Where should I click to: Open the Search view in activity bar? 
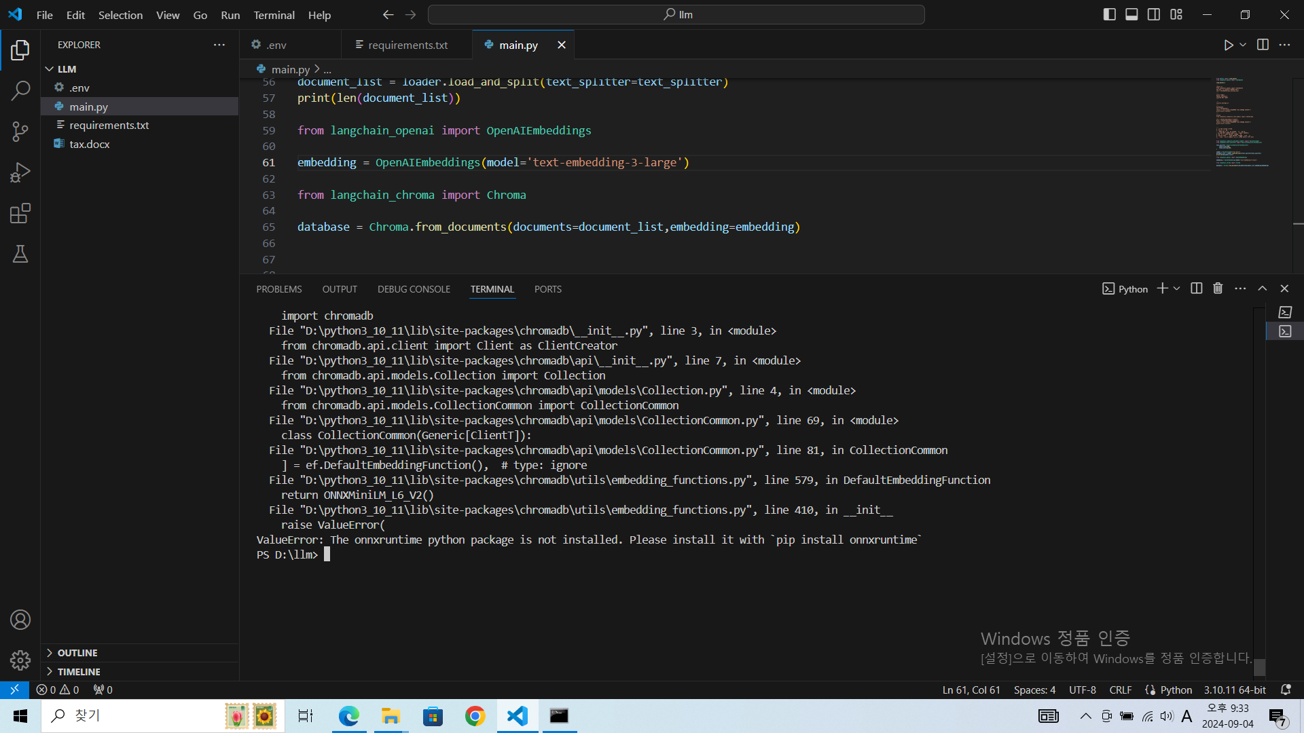(x=20, y=90)
